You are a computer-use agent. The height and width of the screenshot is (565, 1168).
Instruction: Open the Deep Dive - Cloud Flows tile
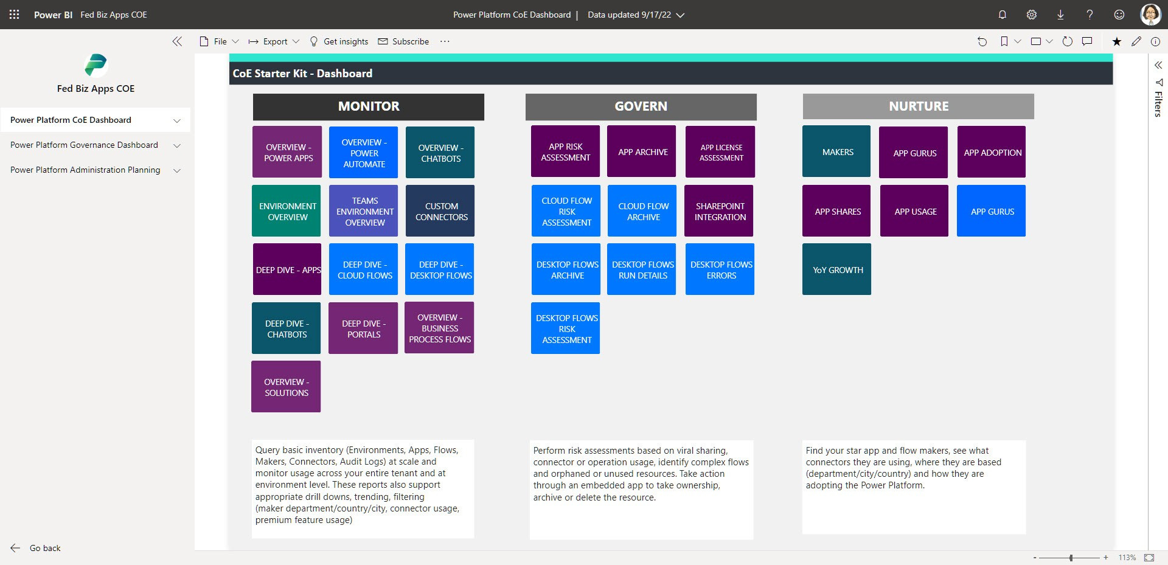(x=364, y=269)
